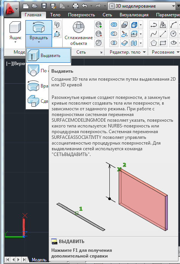Select the Polygon draw tool
The width and height of the screenshot is (180, 264).
coord(154,43)
